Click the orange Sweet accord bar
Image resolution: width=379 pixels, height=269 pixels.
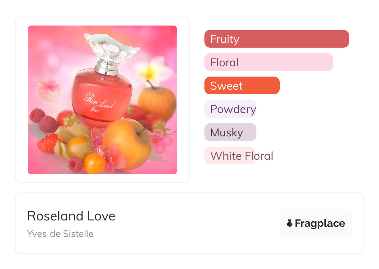click(x=242, y=86)
